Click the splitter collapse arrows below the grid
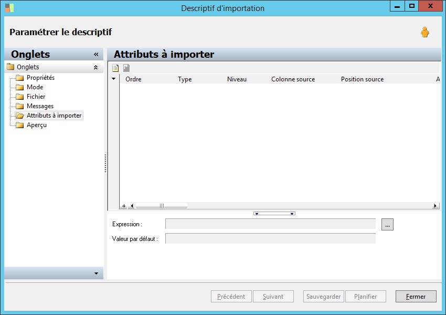Screen dimensions: 446x315 pos(274,214)
